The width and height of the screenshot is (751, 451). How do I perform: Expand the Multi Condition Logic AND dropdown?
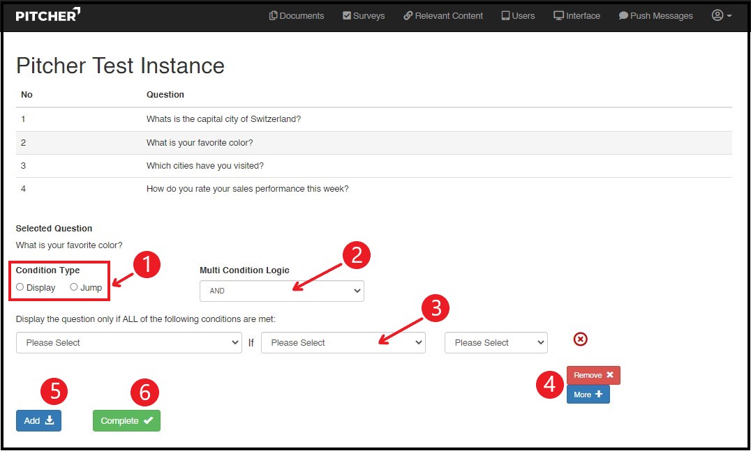[x=281, y=291]
